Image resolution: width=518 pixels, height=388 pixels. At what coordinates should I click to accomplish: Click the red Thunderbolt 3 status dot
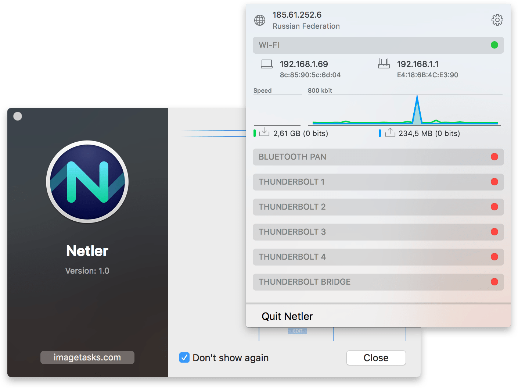coord(494,232)
